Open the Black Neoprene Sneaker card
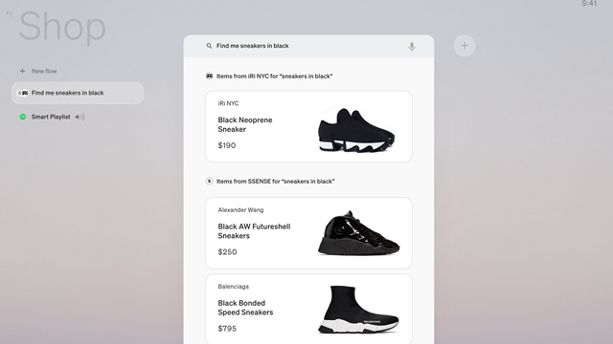The width and height of the screenshot is (613, 344). tap(308, 126)
